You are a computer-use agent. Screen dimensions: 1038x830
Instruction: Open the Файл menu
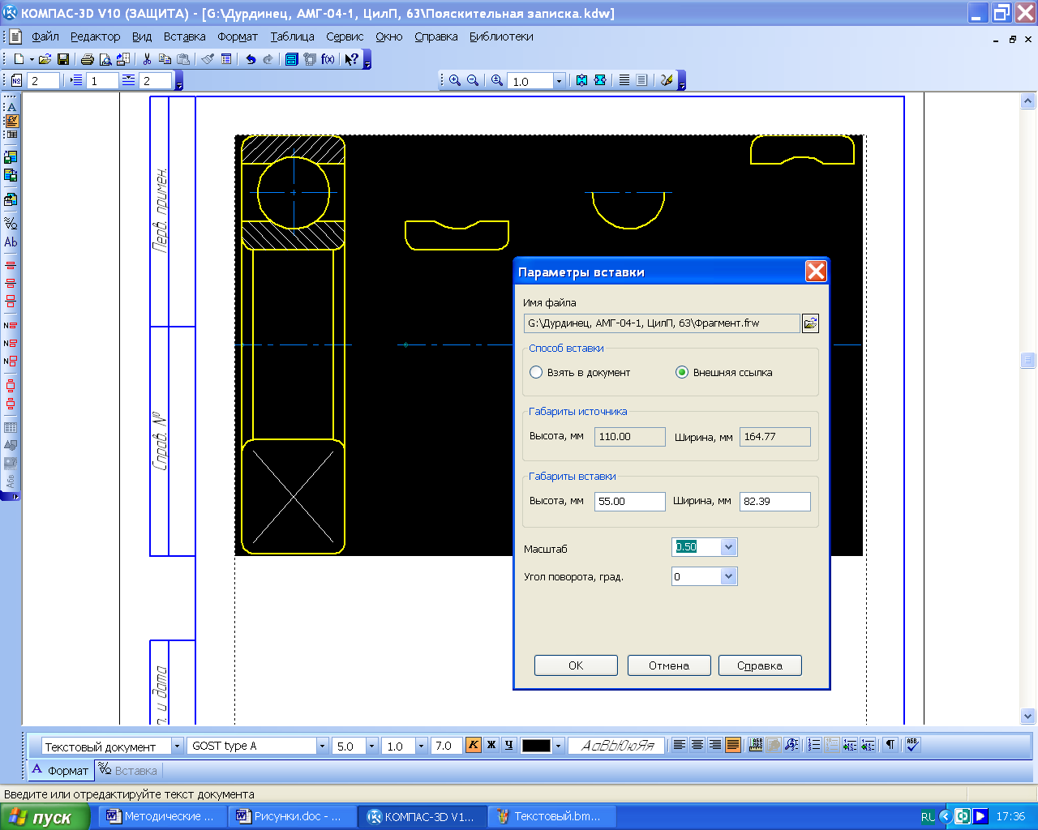[45, 36]
